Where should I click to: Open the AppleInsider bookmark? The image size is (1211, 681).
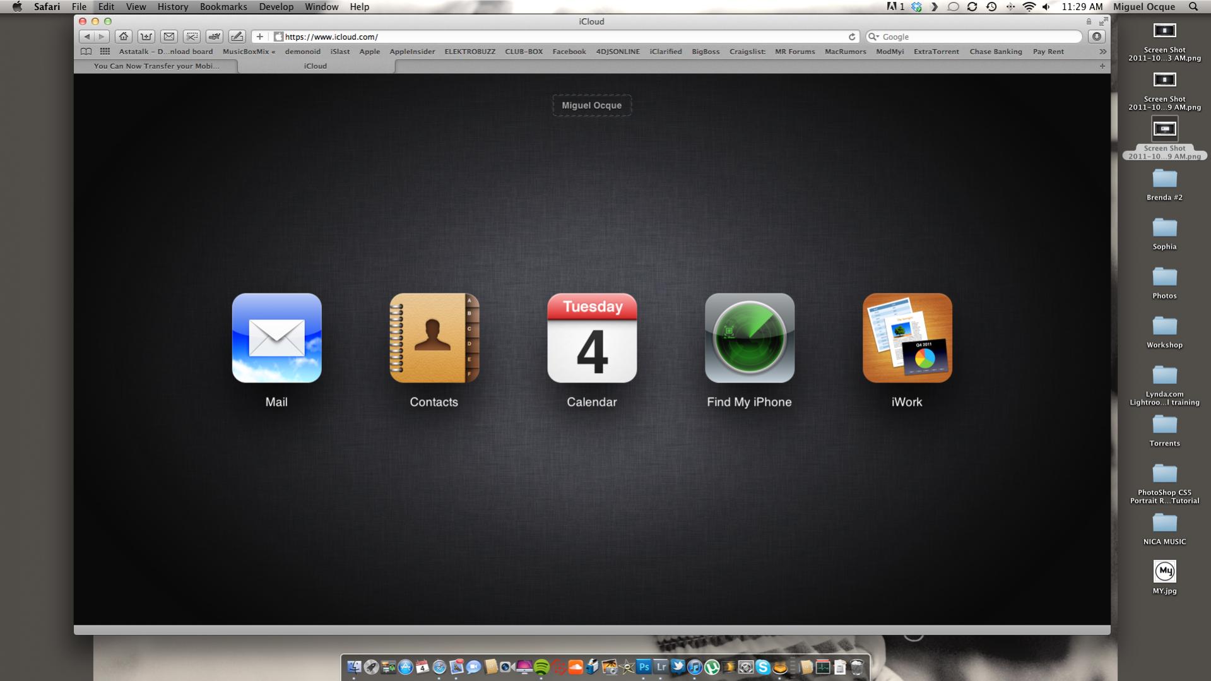(412, 52)
